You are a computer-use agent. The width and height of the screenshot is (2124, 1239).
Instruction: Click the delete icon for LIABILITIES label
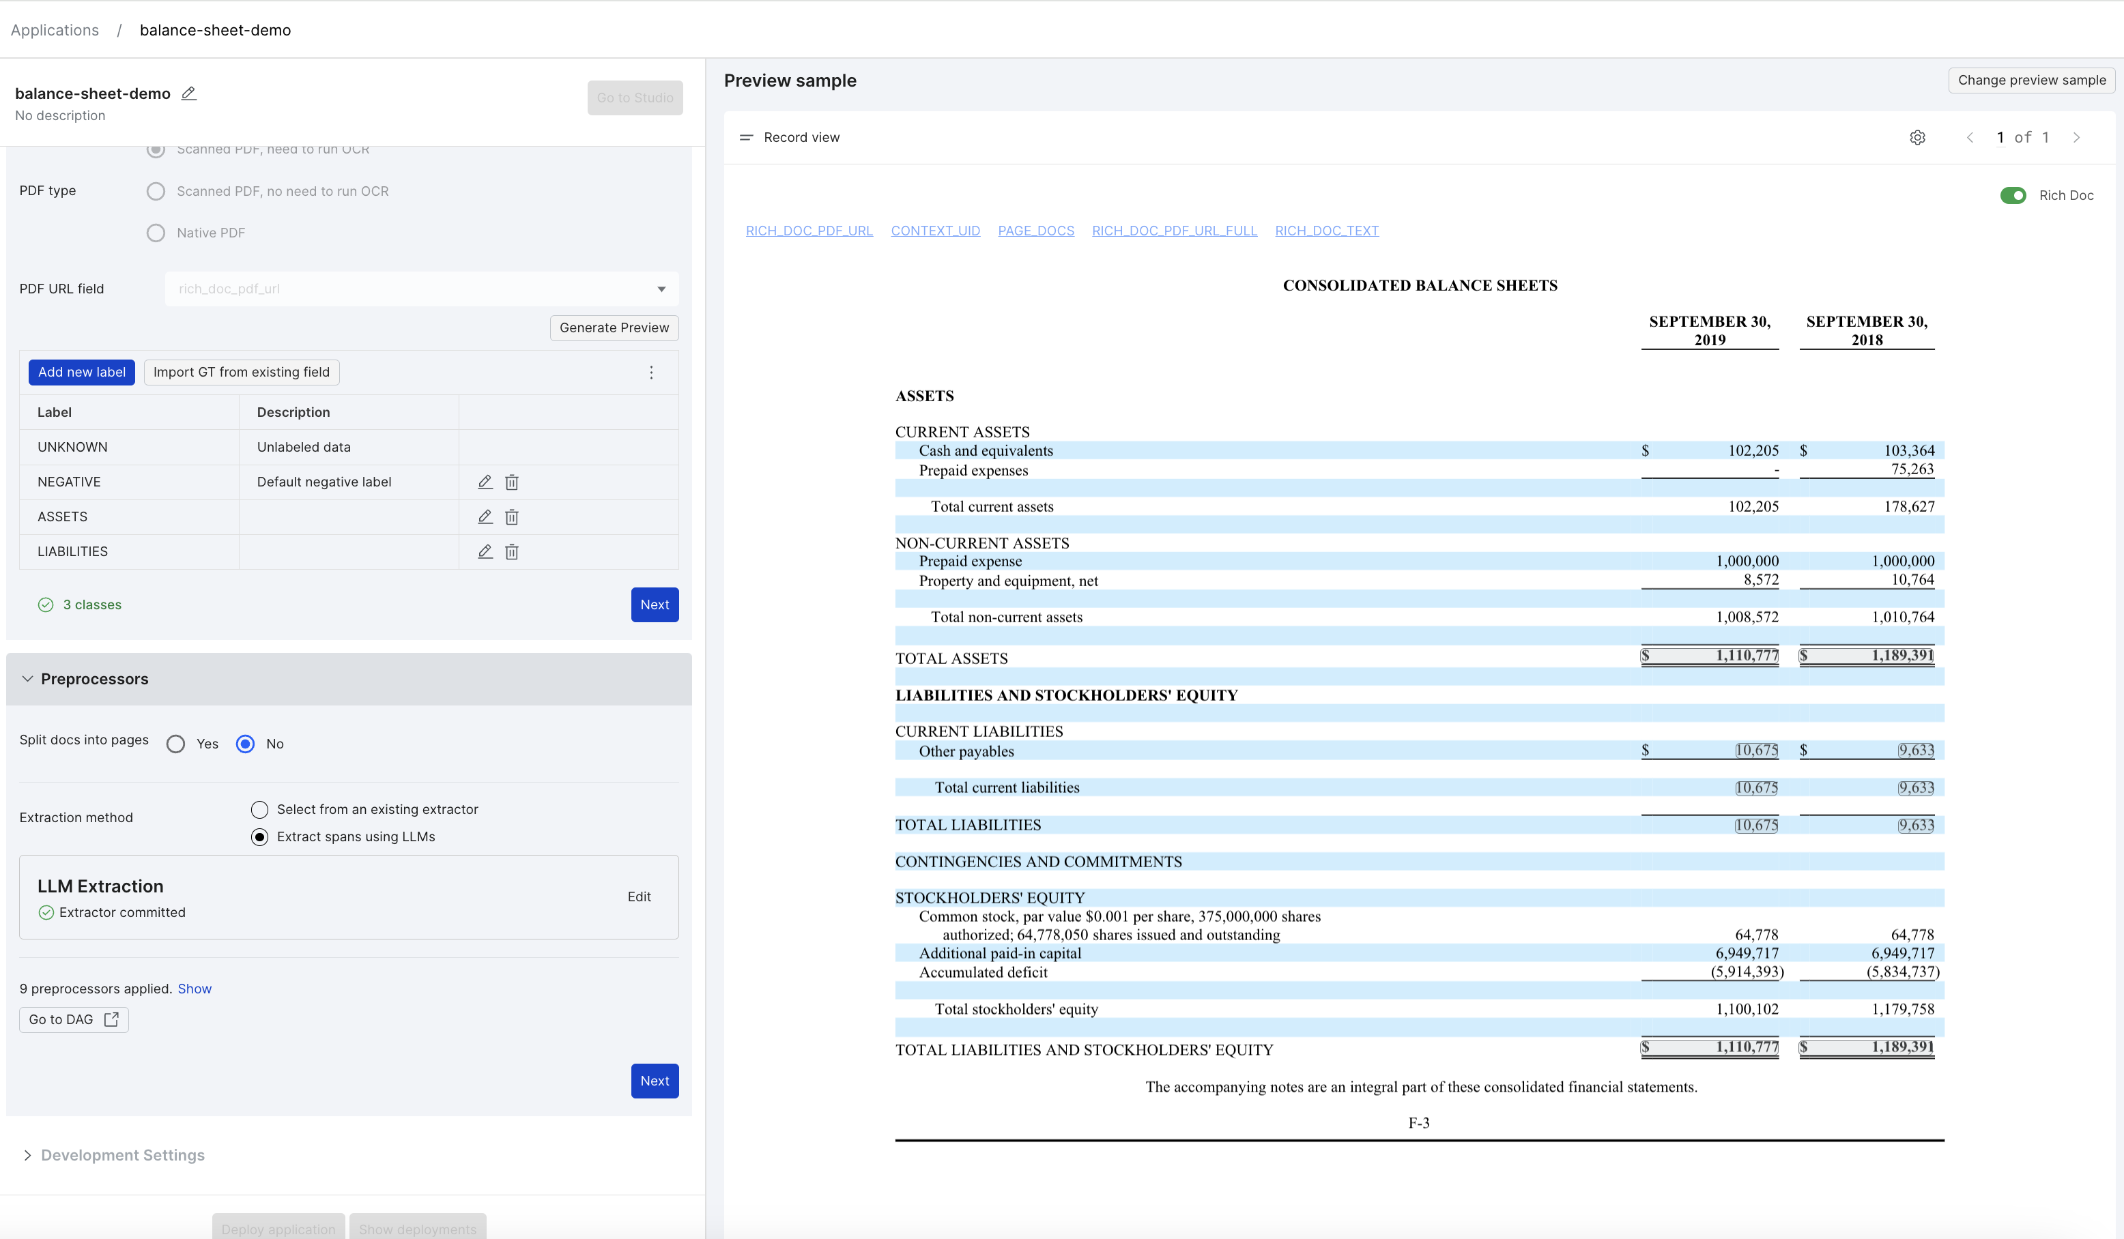click(512, 552)
